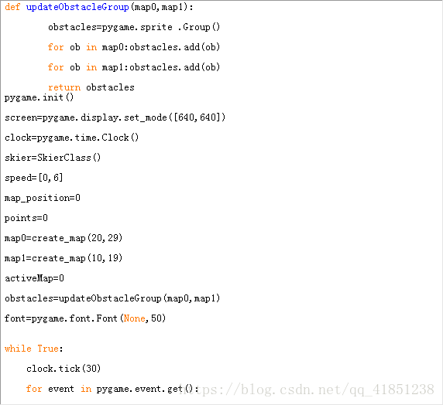Click the 'obstacles=updateObstacleGroup(map0,map1)' line

click(112, 298)
